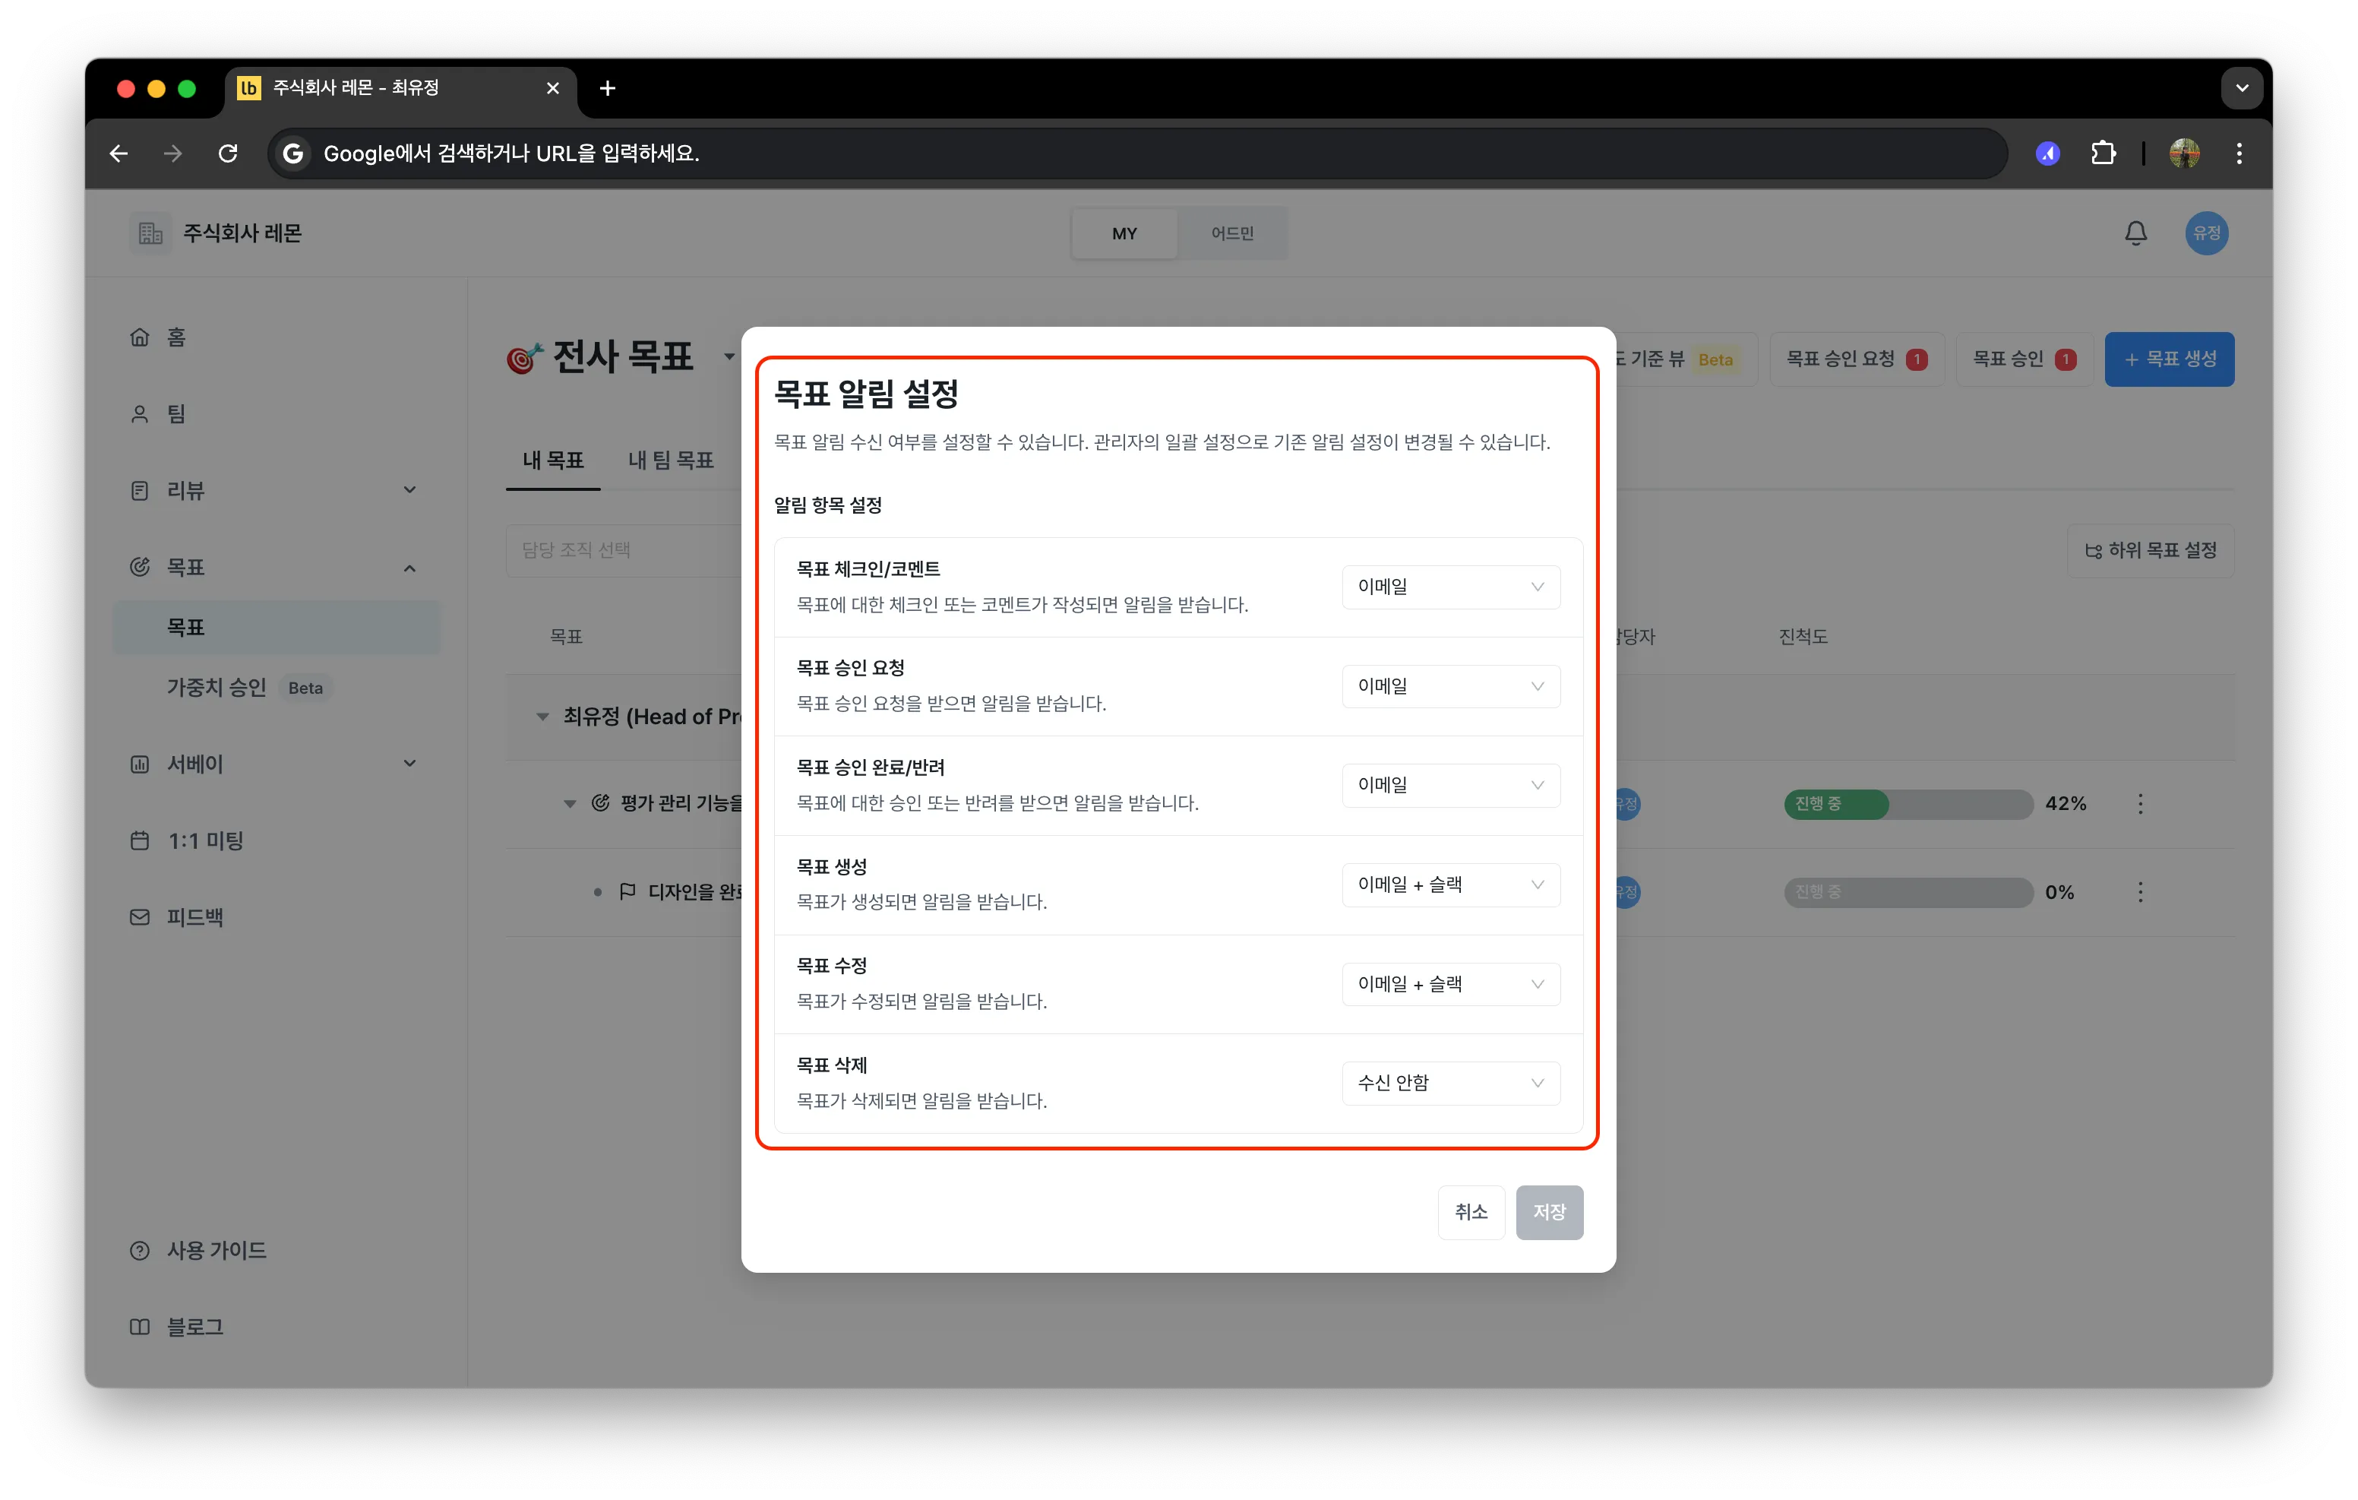The height and width of the screenshot is (1500, 2358).
Task: Open Chrome's three-dot menu
Action: pos(2239,153)
